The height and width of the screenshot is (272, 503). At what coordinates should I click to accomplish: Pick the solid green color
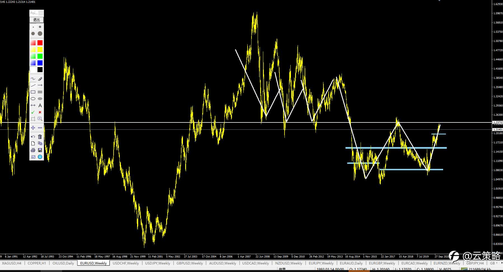[x=40, y=56]
